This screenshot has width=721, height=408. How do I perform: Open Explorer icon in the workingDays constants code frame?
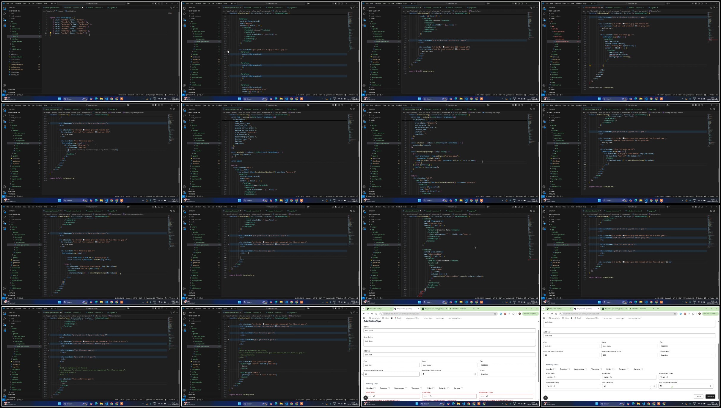[4, 9]
